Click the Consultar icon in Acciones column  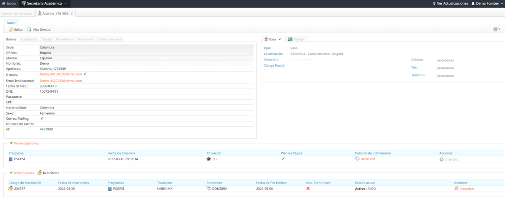coord(456,189)
